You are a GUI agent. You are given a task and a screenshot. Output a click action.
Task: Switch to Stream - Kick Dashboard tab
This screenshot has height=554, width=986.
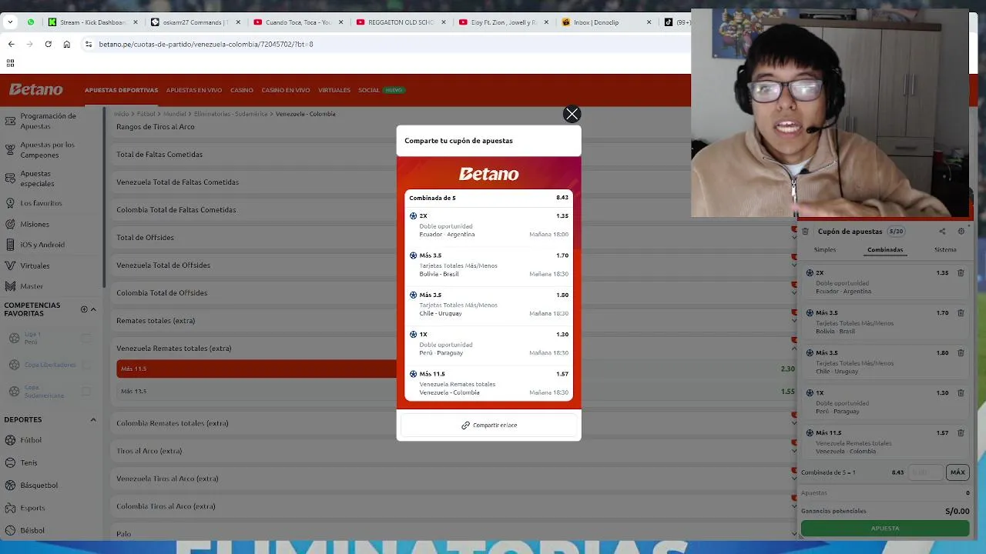(92, 22)
